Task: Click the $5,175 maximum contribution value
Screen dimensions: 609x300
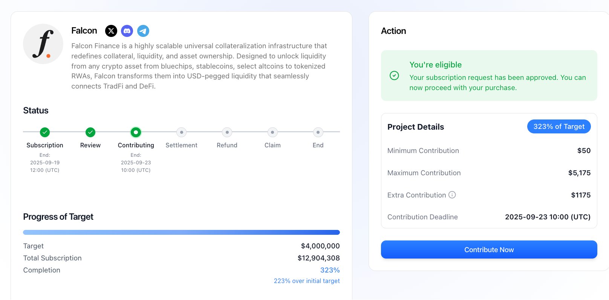Action: 579,173
